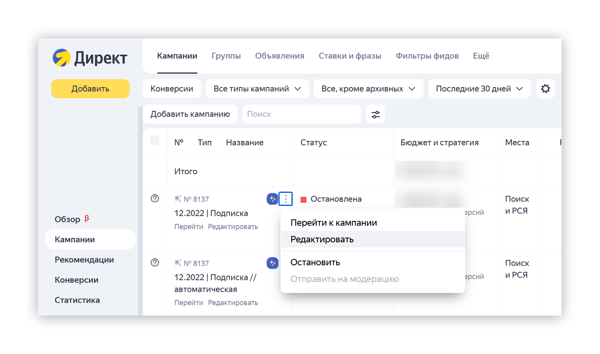Select Остановить in context menu
Image resolution: width=600 pixels, height=354 pixels.
pos(373,262)
